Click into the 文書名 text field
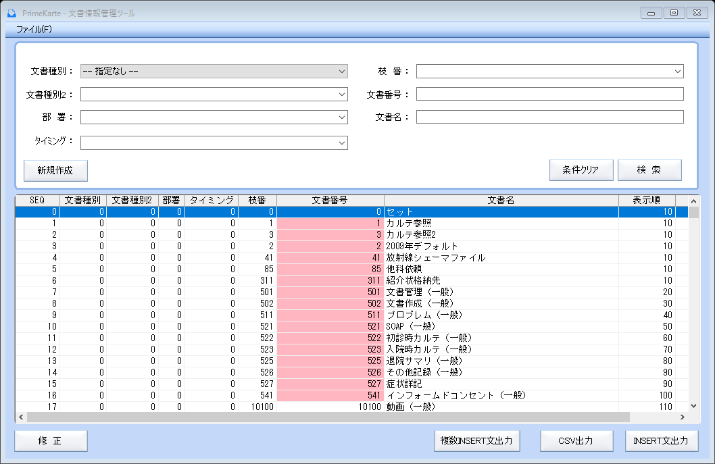715x464 pixels. 550,117
